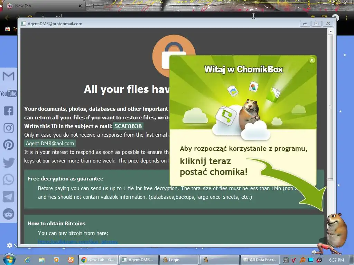
Task: Click the 'kliknij teraz postać chomika!' text
Action: click(x=214, y=167)
